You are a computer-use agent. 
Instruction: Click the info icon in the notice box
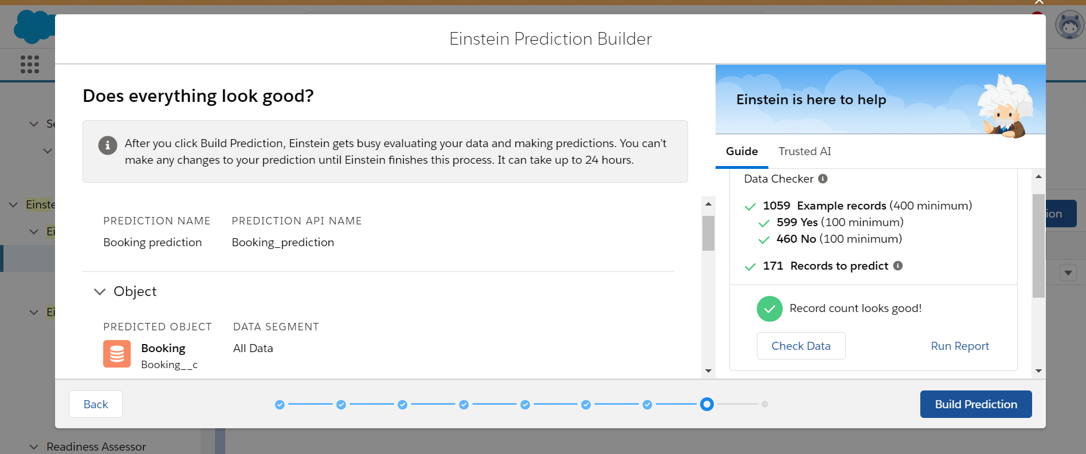(108, 145)
